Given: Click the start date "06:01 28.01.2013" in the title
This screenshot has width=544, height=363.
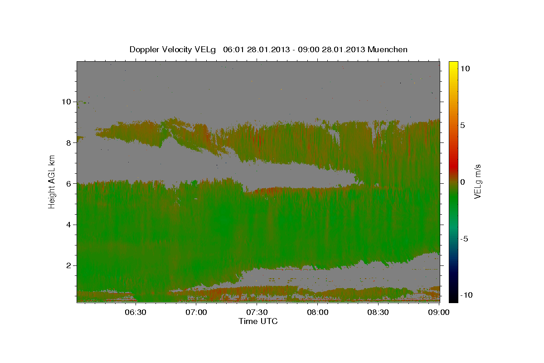Looking at the screenshot, I should click(256, 49).
